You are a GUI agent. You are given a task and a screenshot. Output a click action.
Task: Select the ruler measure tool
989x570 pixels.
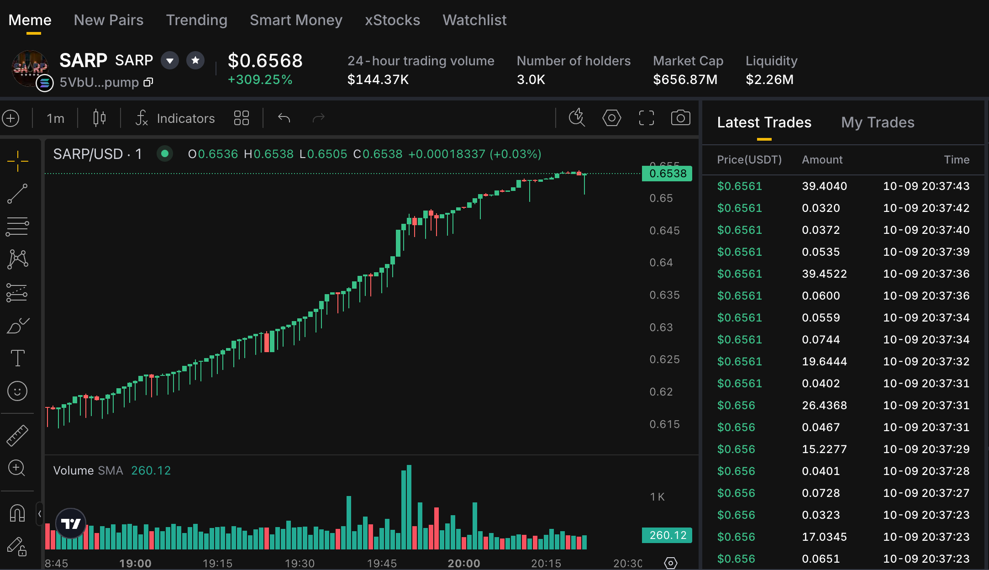click(x=17, y=435)
